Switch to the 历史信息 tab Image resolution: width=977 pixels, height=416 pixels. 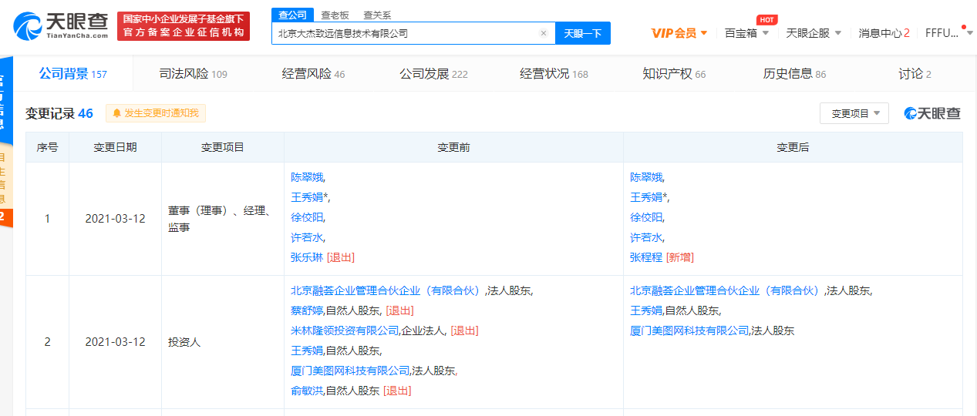point(794,74)
